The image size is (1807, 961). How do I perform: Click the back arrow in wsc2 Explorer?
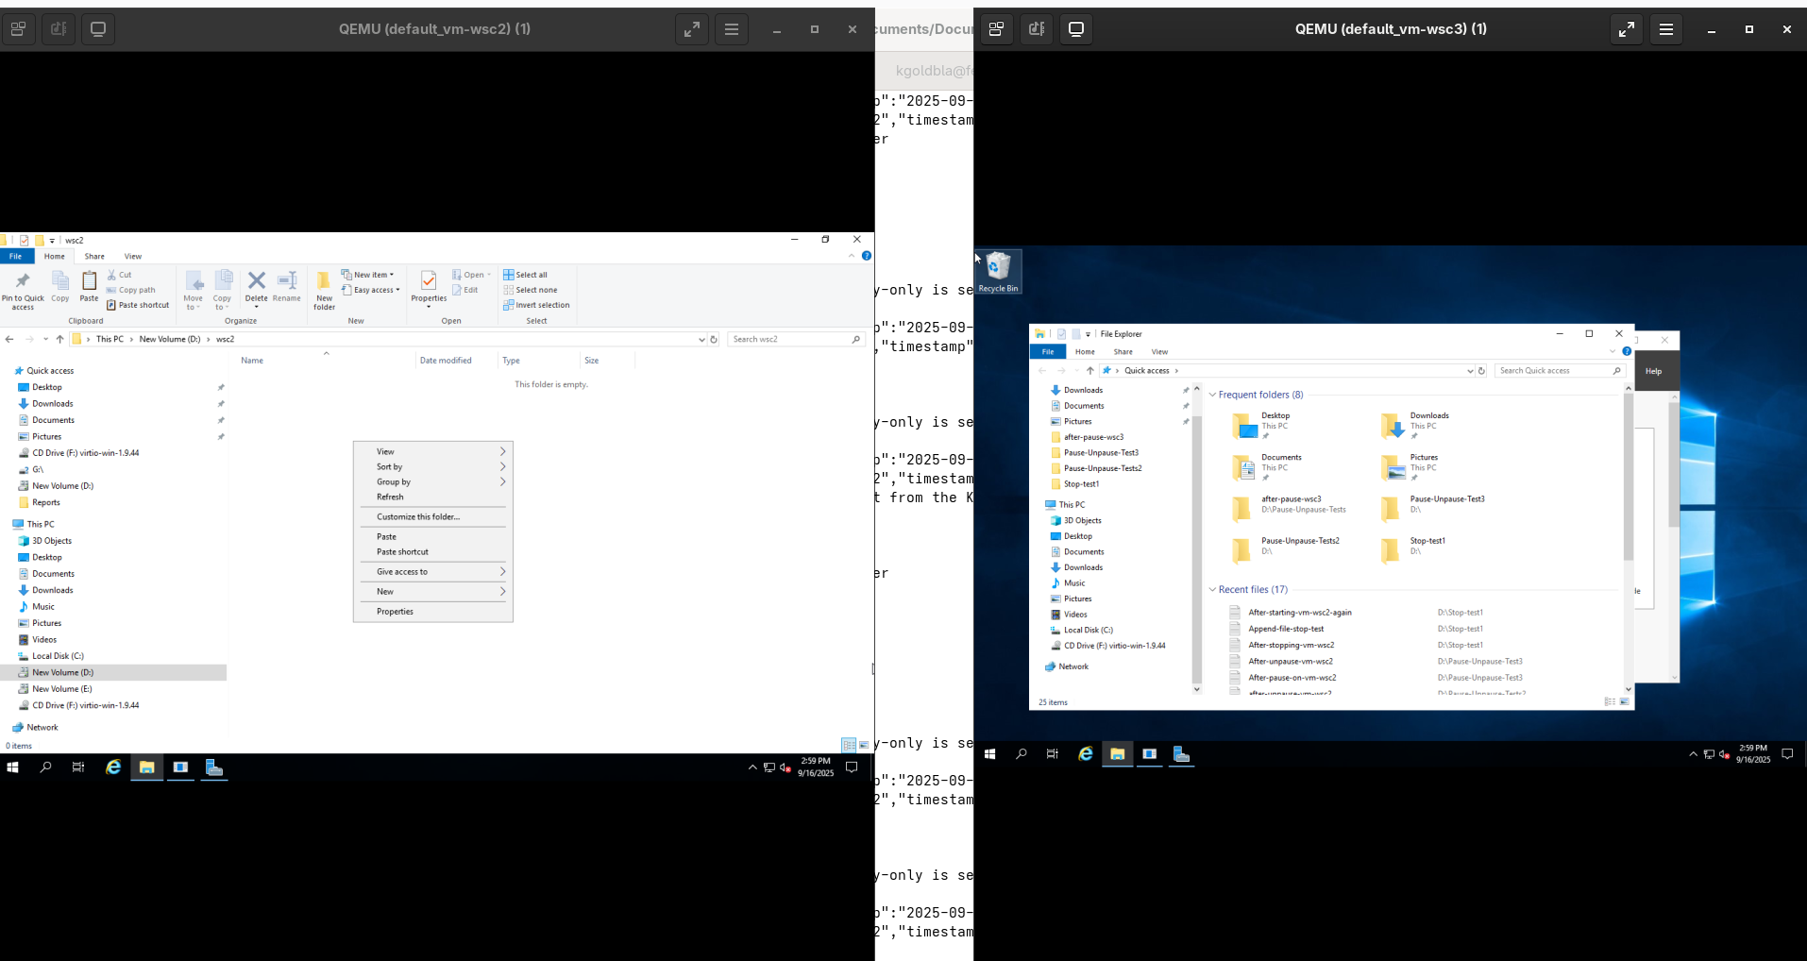9,339
